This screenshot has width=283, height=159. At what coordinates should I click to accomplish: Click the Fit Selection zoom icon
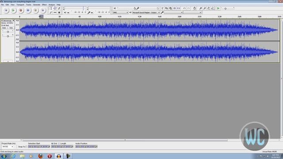208,8
